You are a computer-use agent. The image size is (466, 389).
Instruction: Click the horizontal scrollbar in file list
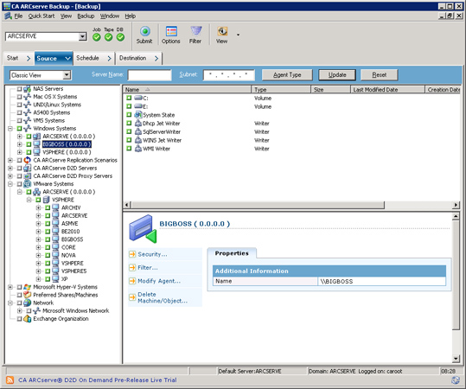coord(258,205)
